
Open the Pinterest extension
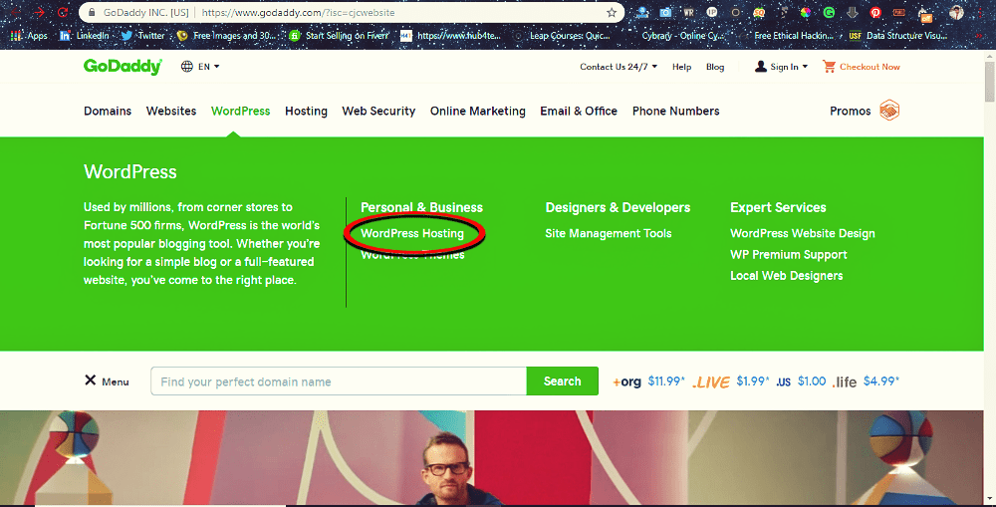click(x=875, y=12)
